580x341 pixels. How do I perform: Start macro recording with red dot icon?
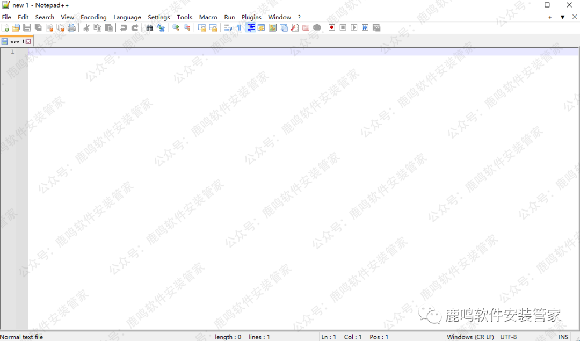tap(332, 28)
